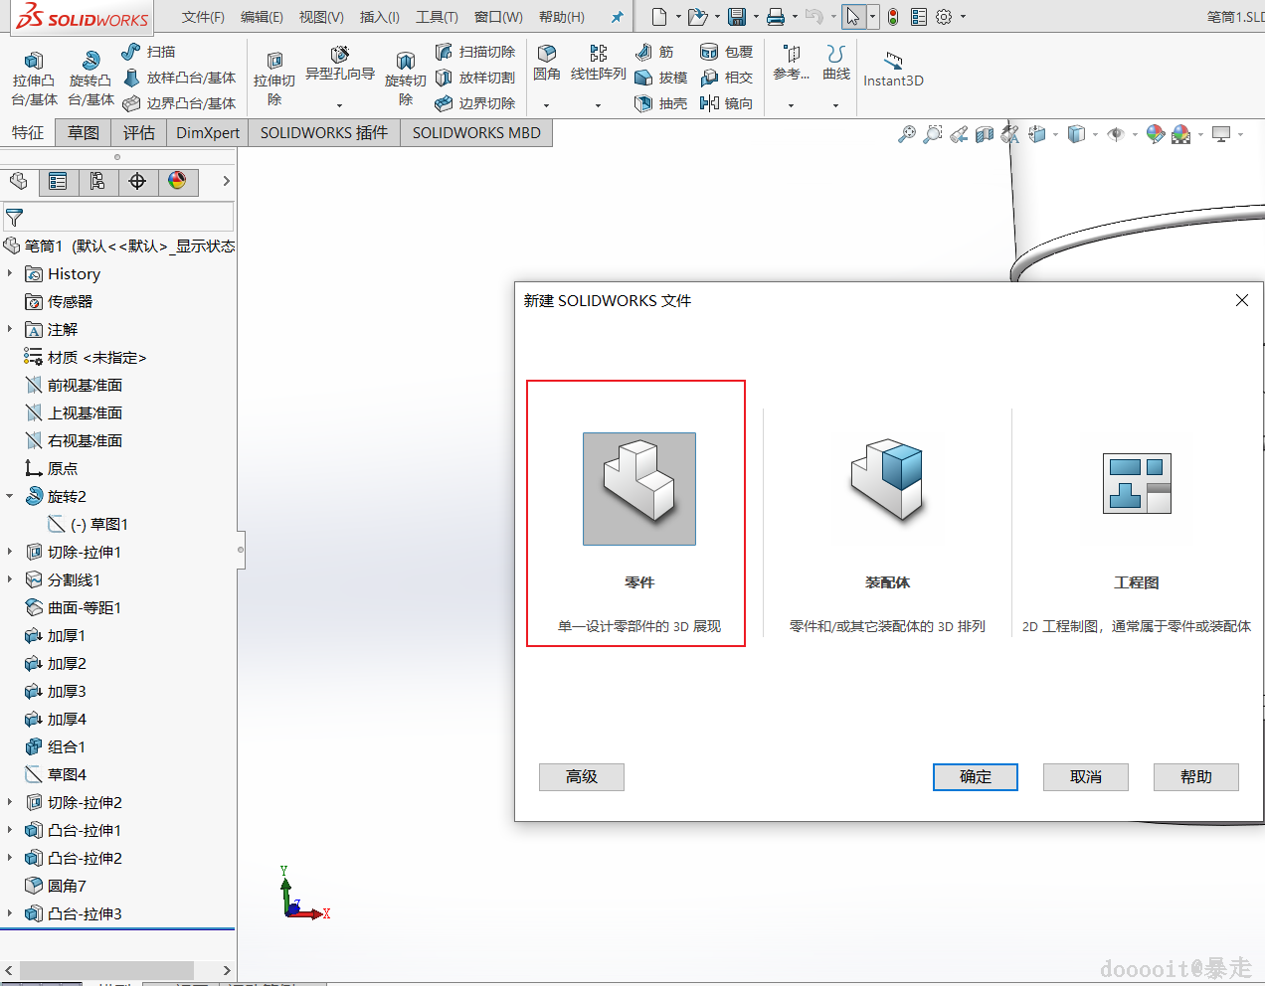Open the ConfigurationManager panel tab
The height and width of the screenshot is (986, 1265).
[97, 181]
